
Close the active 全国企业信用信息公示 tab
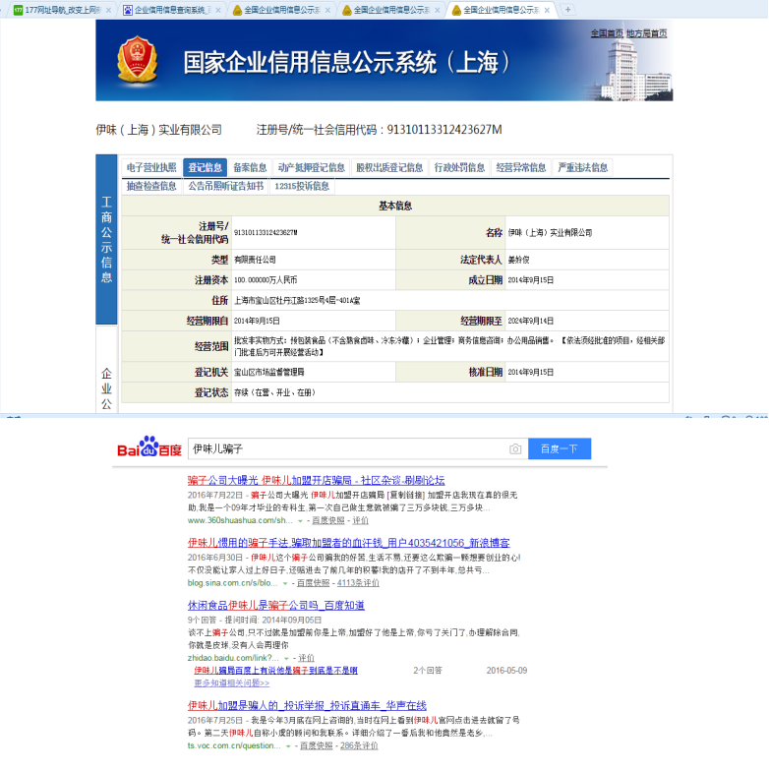547,10
